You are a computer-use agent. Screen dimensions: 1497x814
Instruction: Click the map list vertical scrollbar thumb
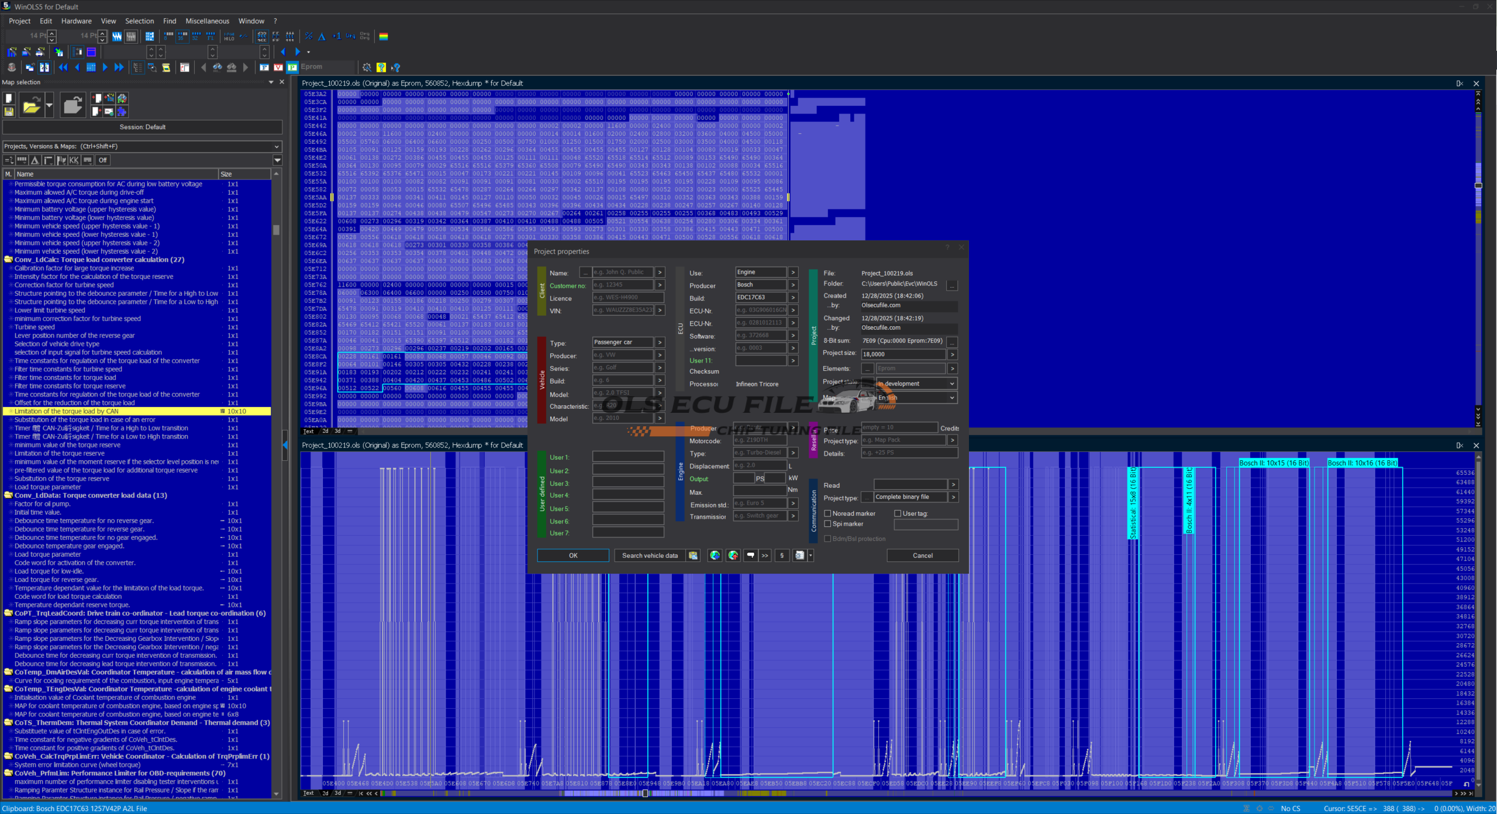click(x=276, y=230)
